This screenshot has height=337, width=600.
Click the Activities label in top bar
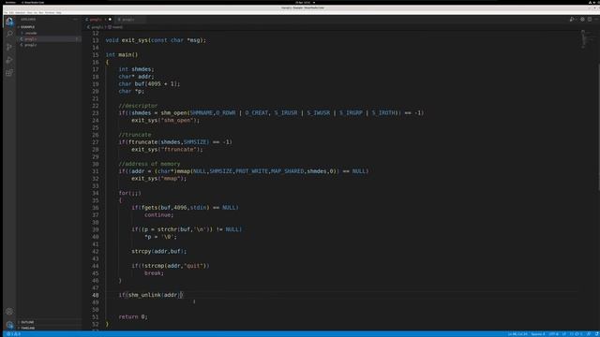10,2
